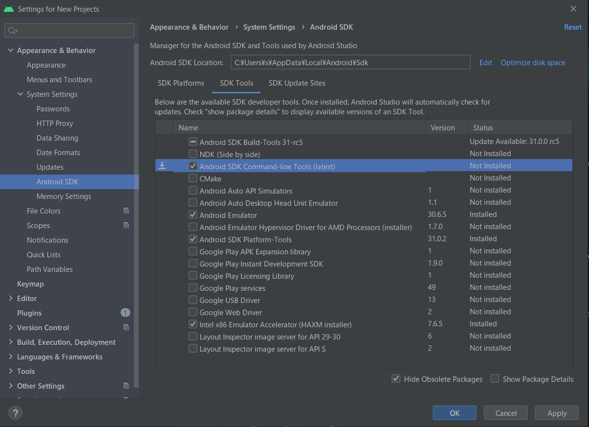
Task: Open Menus and Toolbars settings
Action: (59, 80)
